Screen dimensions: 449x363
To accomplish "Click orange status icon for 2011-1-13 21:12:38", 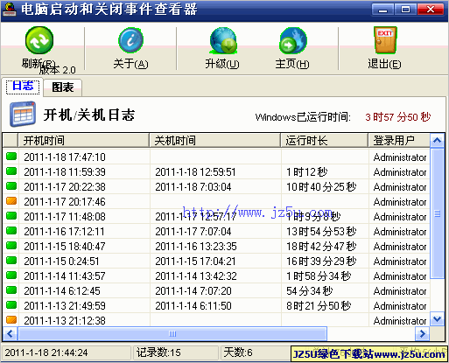I will point(11,320).
